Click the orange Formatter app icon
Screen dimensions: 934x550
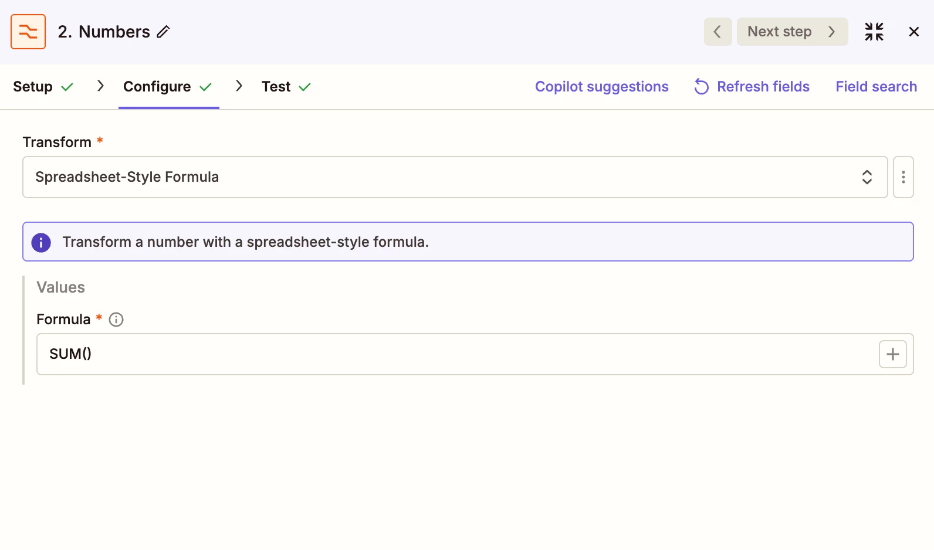[28, 32]
